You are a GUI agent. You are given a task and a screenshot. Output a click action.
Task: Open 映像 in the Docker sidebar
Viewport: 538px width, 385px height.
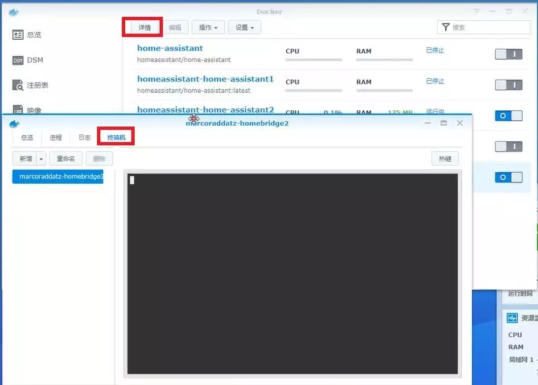[x=27, y=110]
